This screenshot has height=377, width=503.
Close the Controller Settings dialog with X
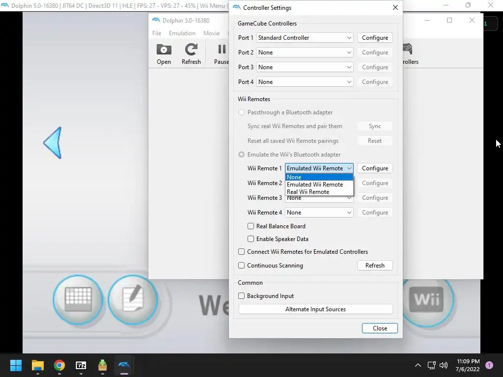[395, 7]
